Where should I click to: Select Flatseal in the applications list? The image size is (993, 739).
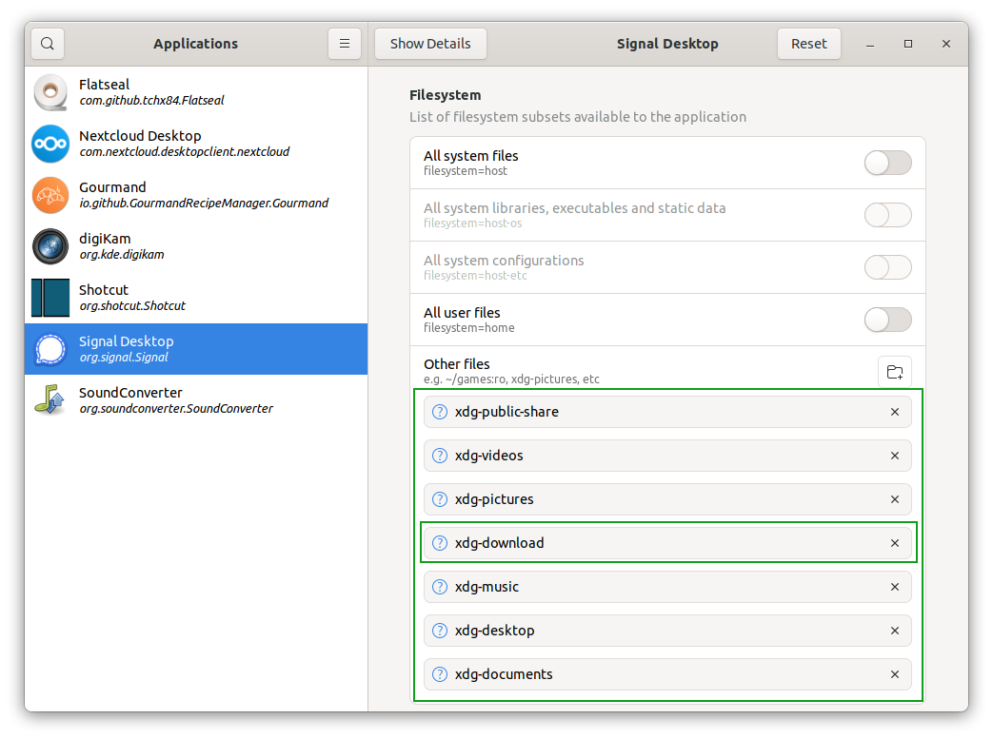(x=196, y=92)
